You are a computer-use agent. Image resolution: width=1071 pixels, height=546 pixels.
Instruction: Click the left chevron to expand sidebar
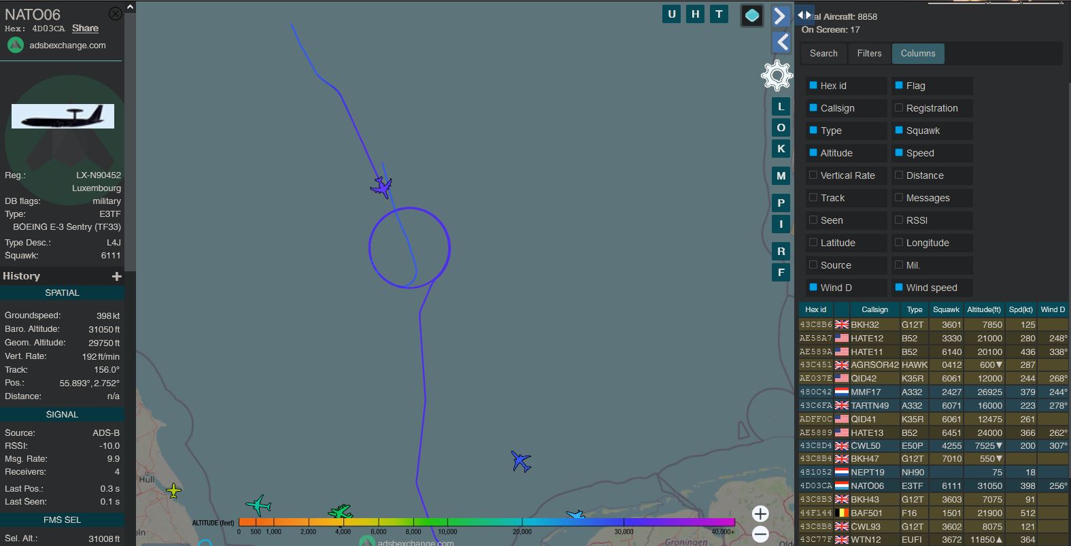tap(782, 42)
